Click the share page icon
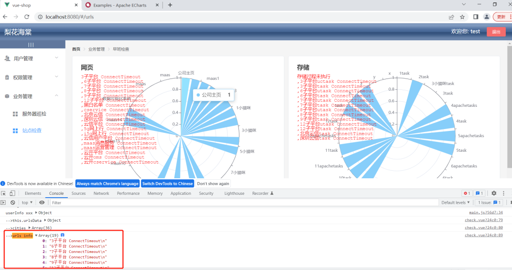This screenshot has height=270, width=512. pyautogui.click(x=451, y=17)
